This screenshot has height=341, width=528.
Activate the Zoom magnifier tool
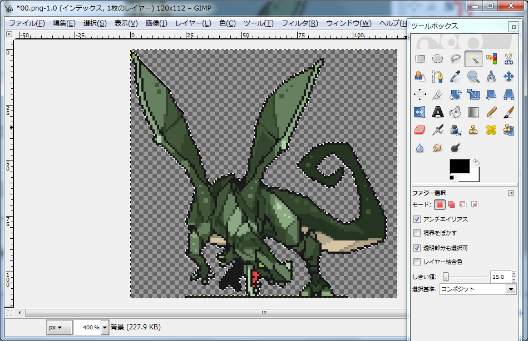473,76
